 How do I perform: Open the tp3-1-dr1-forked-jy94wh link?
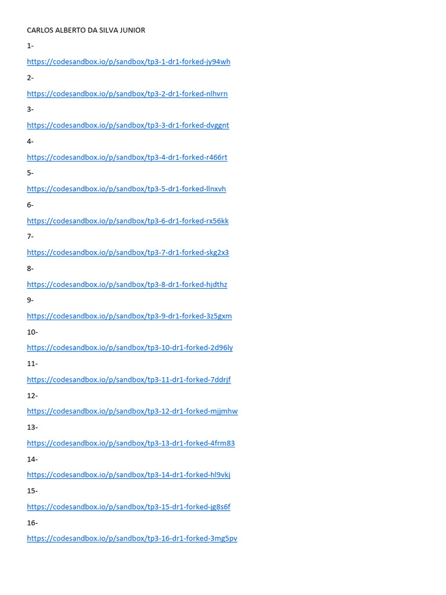pyautogui.click(x=128, y=62)
